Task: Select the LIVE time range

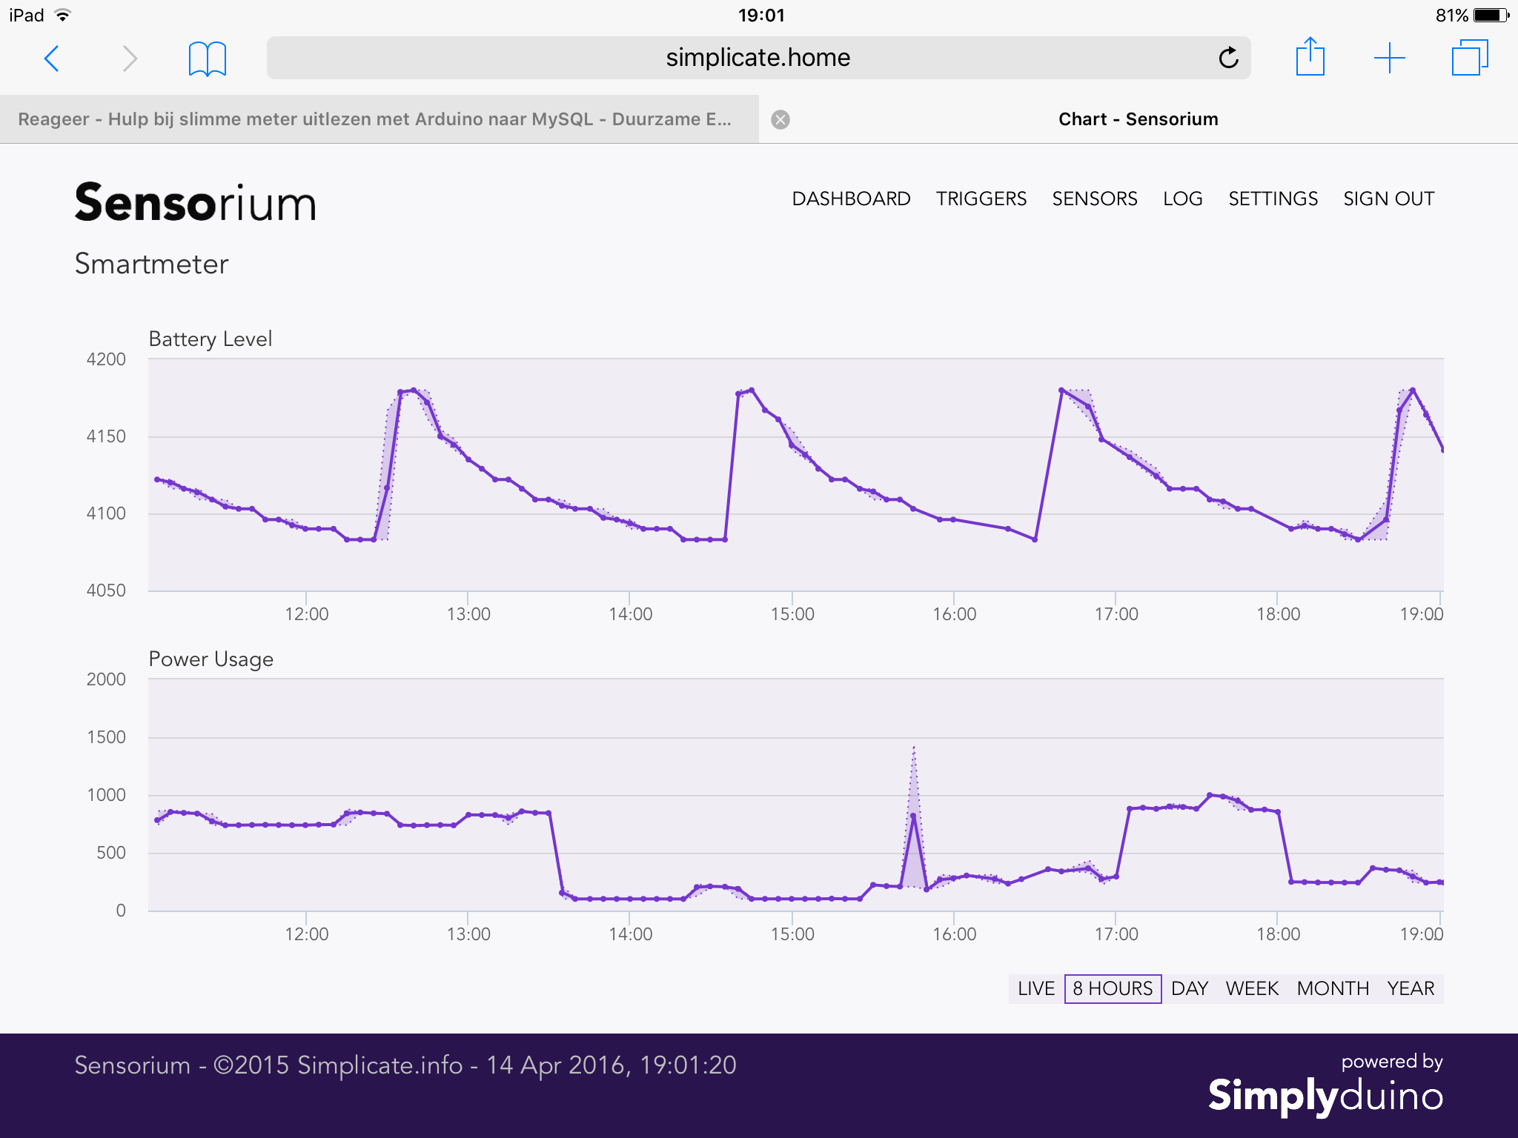Action: point(1035,988)
